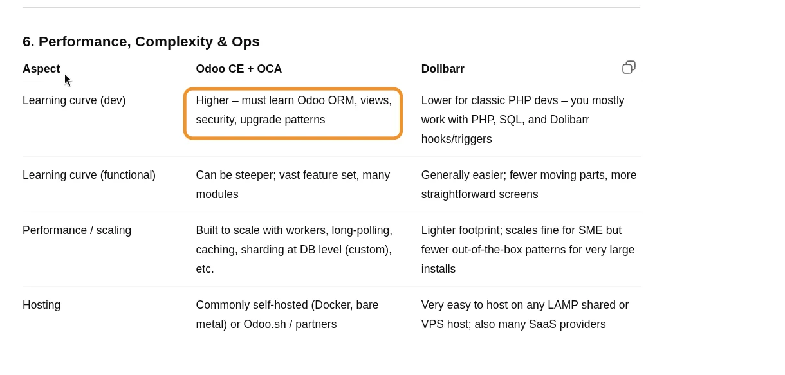Click the "Commonly self-hosted" Odoo cell

(x=287, y=305)
